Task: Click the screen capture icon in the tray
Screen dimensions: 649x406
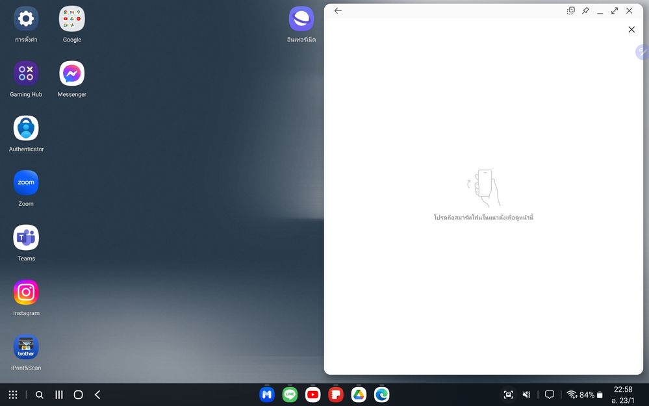Action: pyautogui.click(x=508, y=395)
